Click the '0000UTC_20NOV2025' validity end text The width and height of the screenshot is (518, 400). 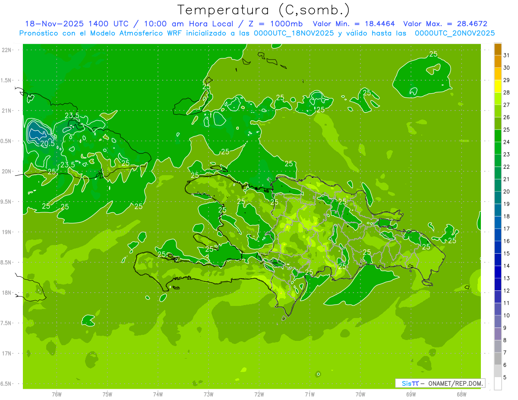point(455,33)
